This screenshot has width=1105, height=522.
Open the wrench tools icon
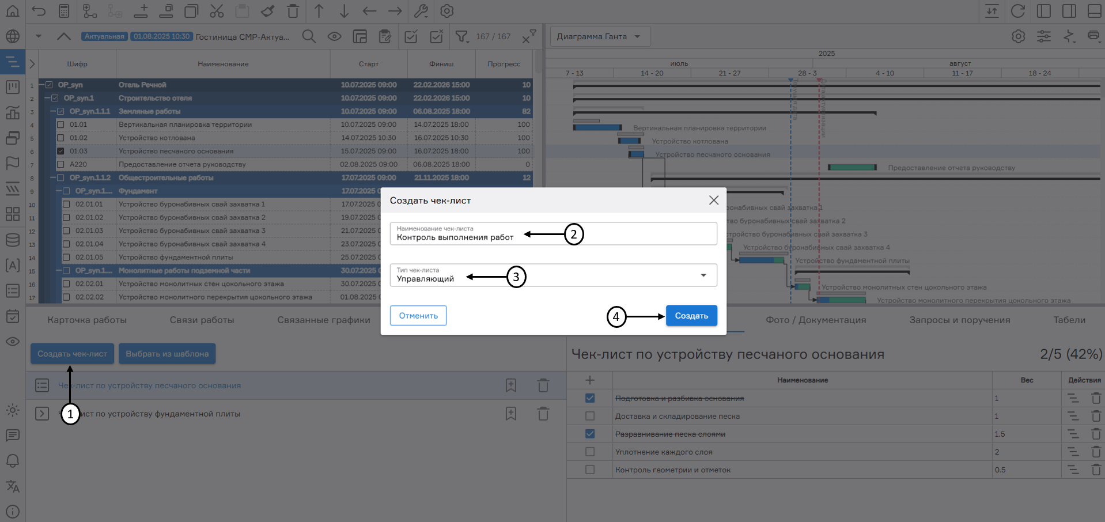421,11
